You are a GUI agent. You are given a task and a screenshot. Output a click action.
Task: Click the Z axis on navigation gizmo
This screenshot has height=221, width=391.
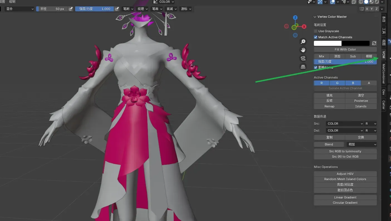[295, 17]
